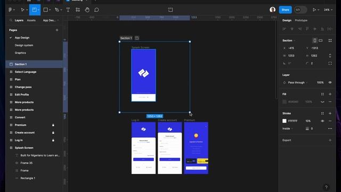
Task: Open the Graphics page
Action: (20, 53)
